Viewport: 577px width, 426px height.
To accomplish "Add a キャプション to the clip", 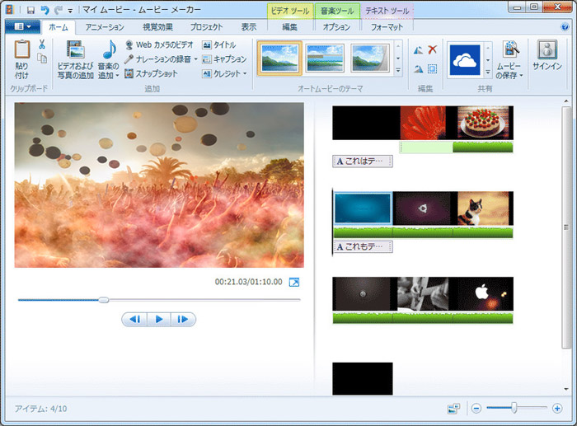I will click(224, 59).
